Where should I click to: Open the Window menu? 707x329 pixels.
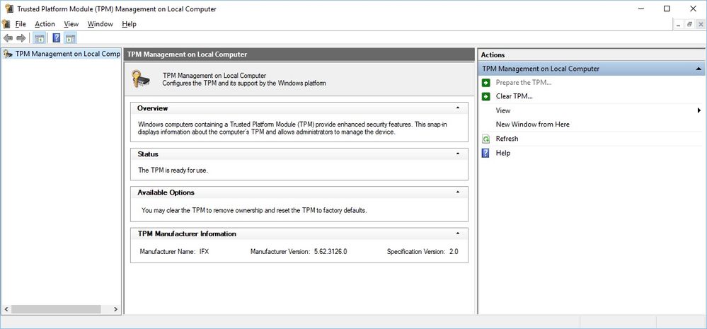[x=100, y=24]
